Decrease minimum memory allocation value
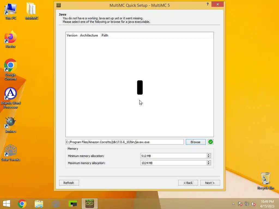 (x=209, y=157)
